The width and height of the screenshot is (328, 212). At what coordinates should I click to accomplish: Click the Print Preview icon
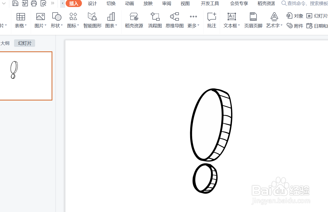tap(43, 3)
